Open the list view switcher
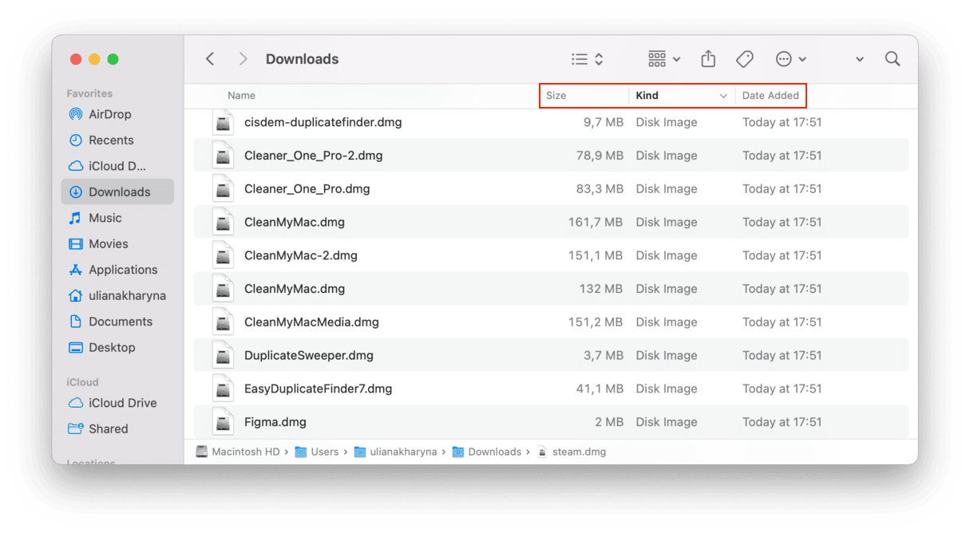This screenshot has width=970, height=533. point(588,59)
